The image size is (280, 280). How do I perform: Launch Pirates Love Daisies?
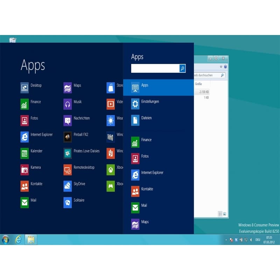tap(82, 153)
